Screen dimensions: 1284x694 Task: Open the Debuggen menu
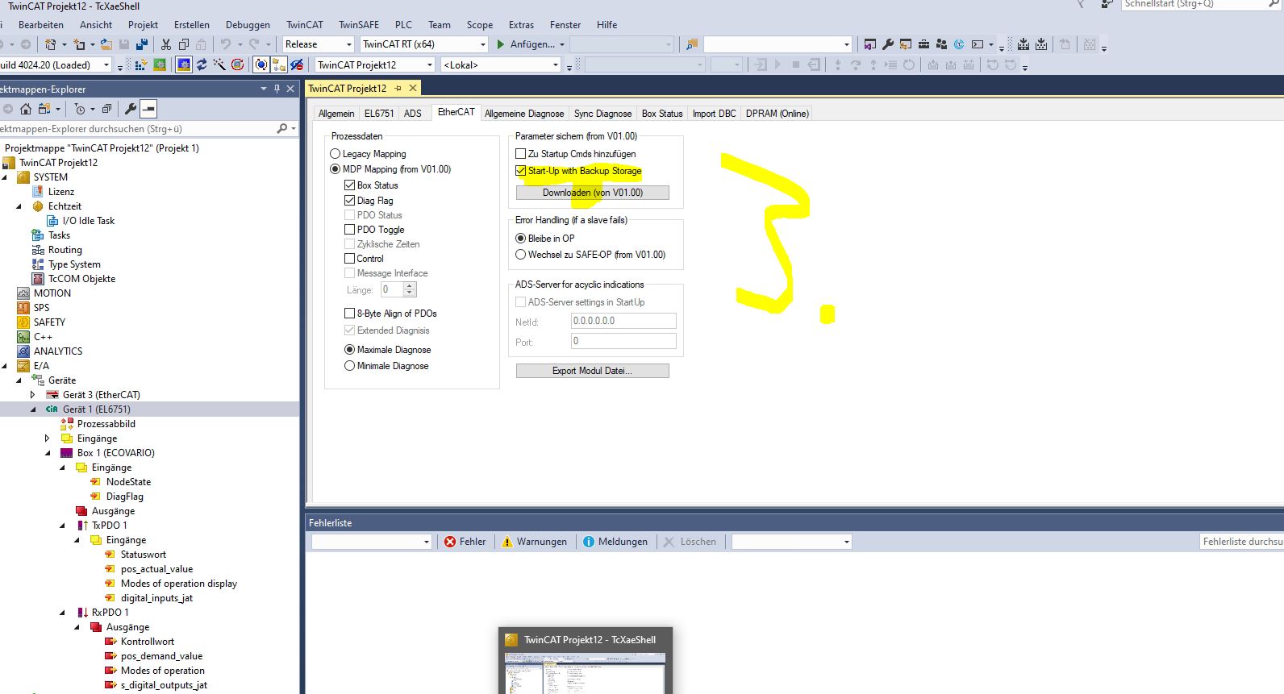(248, 25)
